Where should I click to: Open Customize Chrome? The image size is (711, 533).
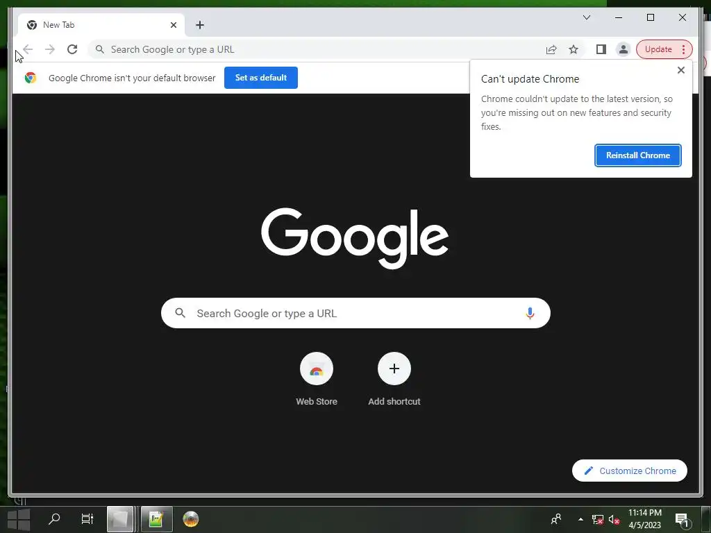click(629, 471)
